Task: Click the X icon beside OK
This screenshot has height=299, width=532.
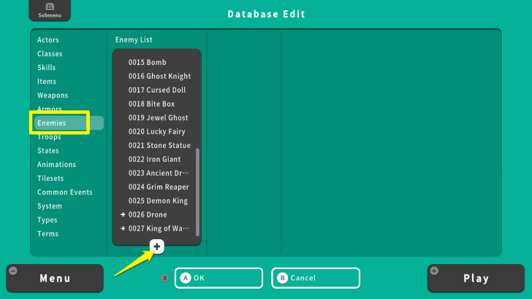Action: pyautogui.click(x=165, y=278)
